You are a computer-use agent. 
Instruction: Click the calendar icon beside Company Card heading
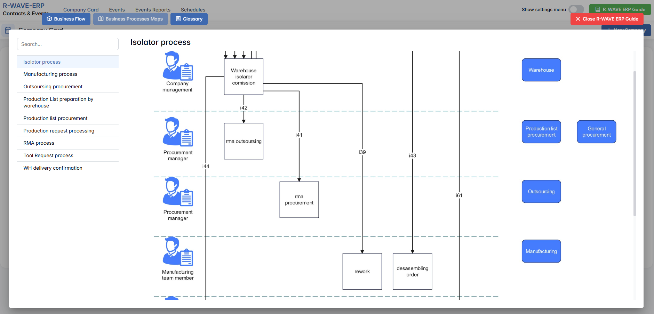(8, 31)
